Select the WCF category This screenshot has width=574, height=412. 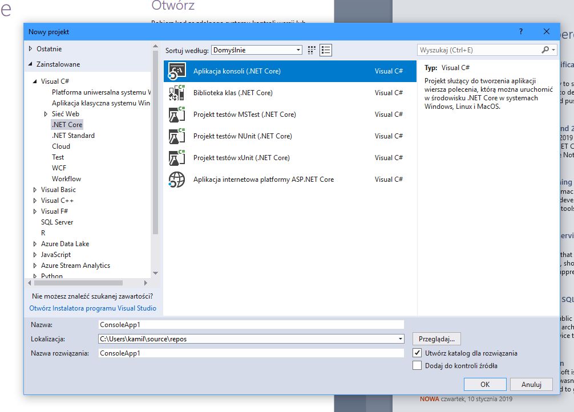tap(59, 168)
